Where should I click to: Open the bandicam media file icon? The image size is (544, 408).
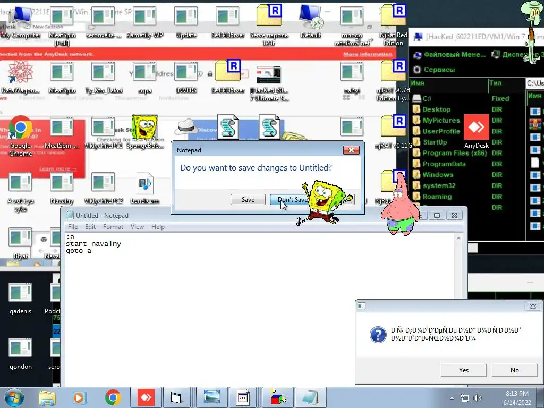tap(144, 188)
